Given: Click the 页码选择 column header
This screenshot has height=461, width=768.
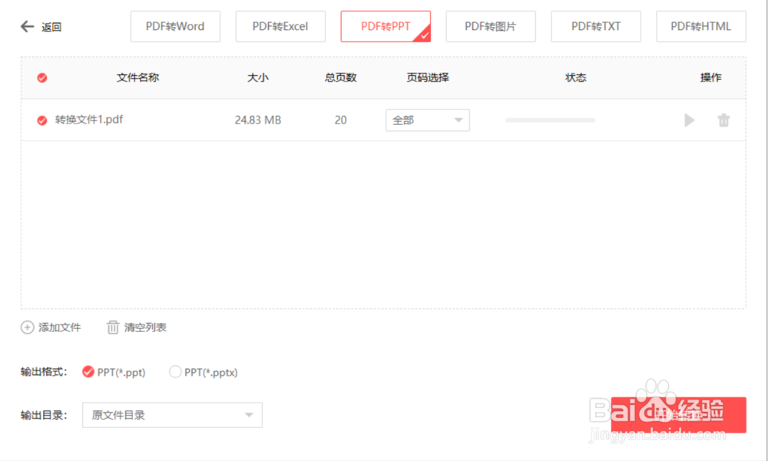Looking at the screenshot, I should 428,77.
